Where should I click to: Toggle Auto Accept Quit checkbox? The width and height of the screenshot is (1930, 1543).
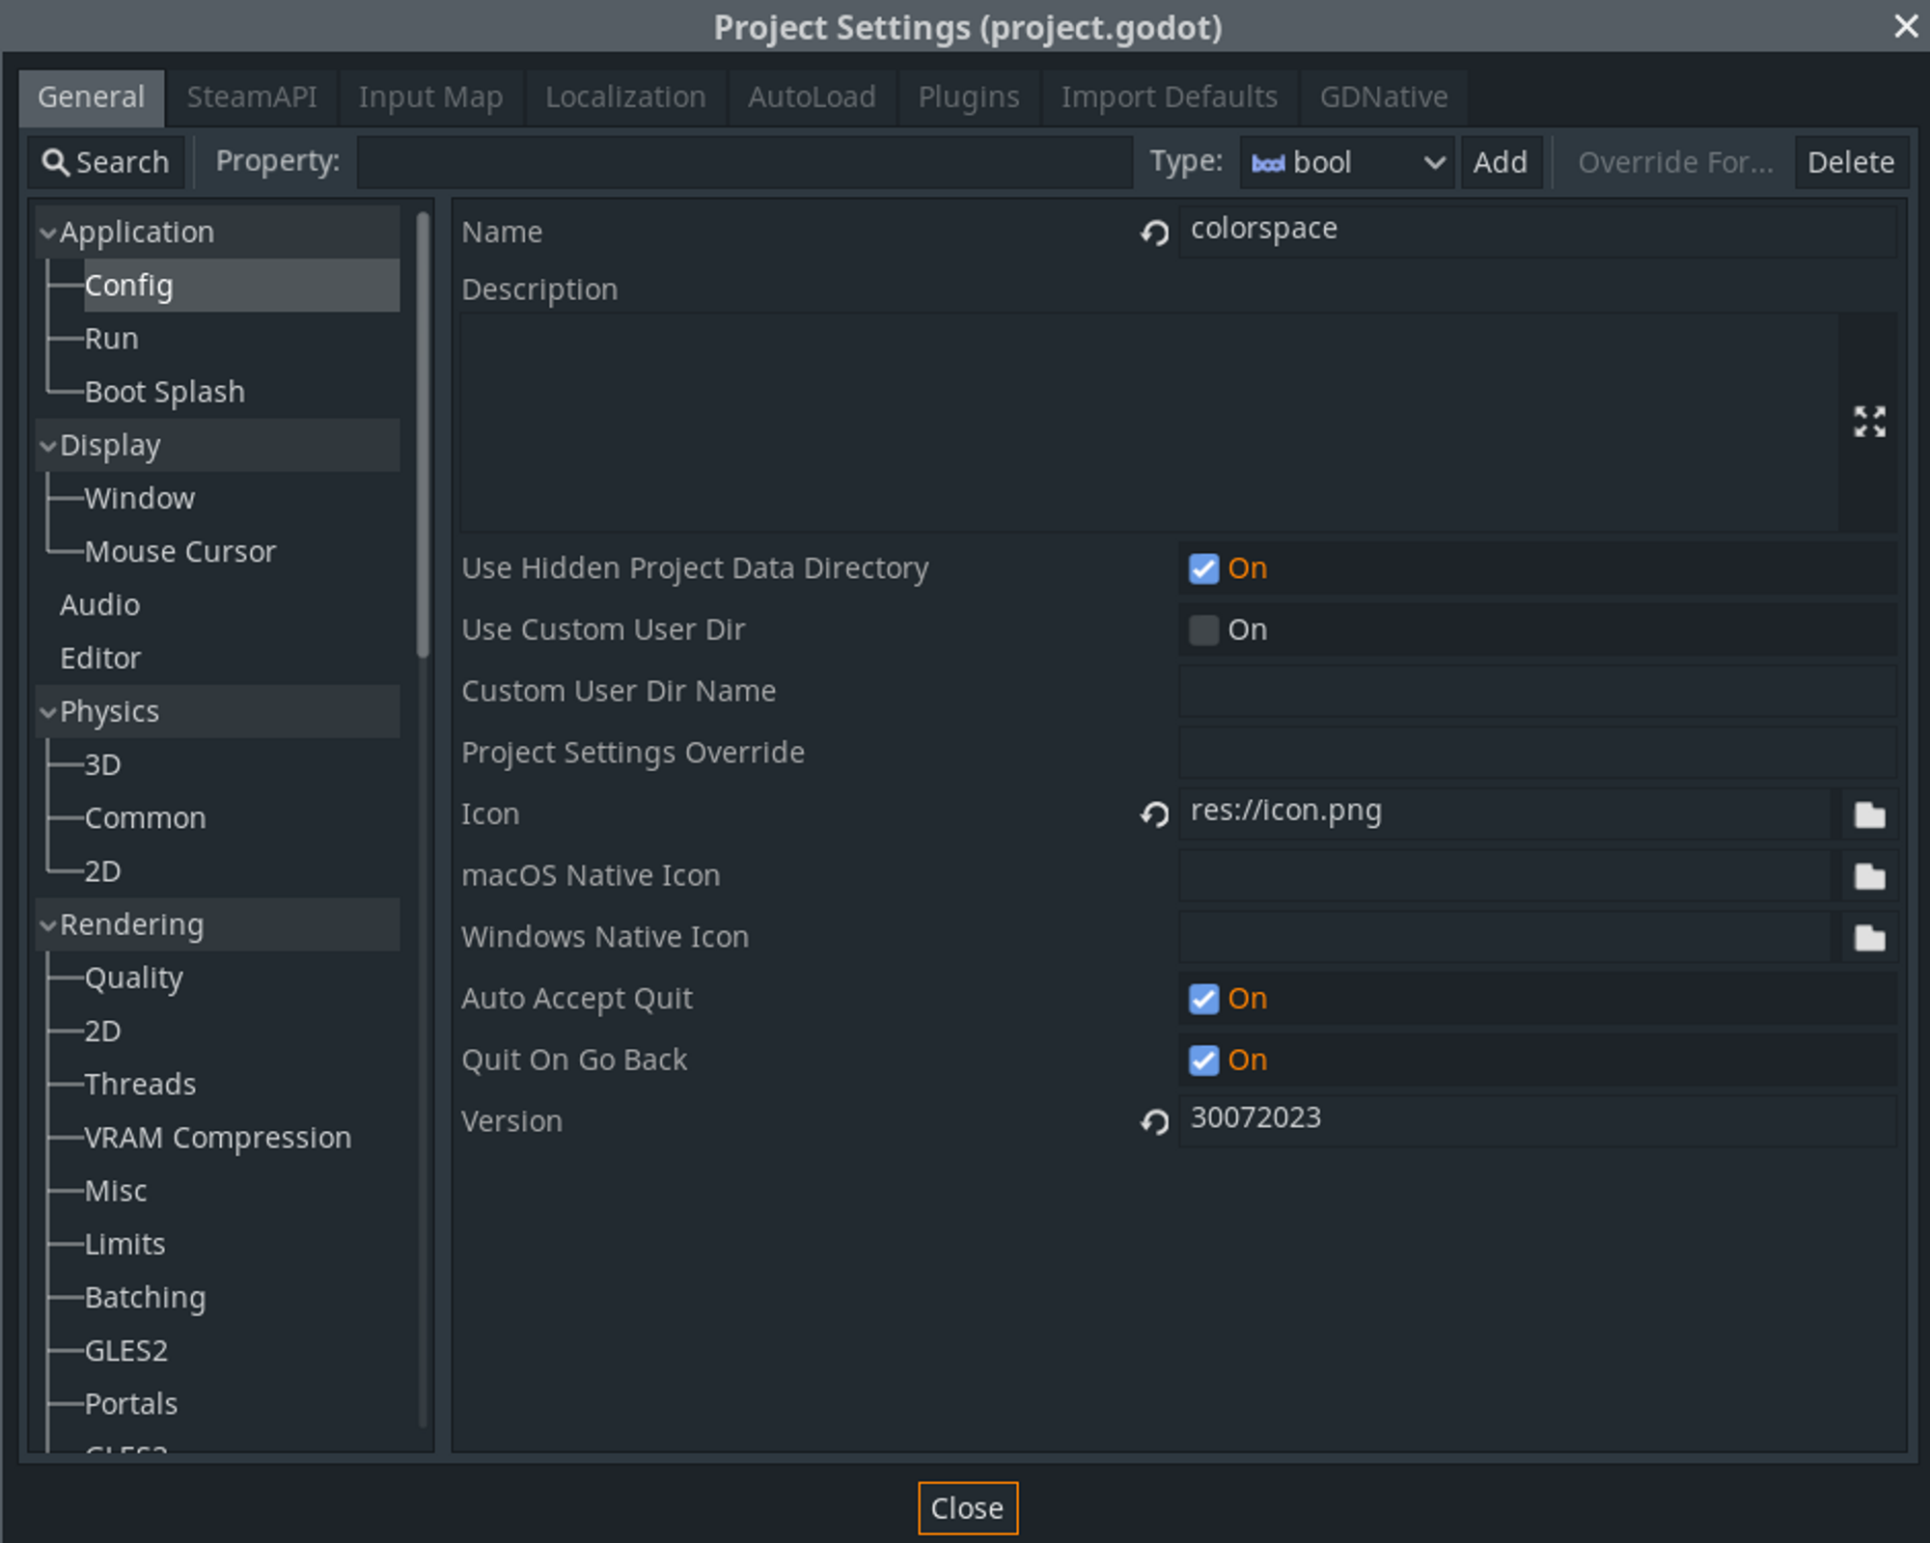(1203, 999)
